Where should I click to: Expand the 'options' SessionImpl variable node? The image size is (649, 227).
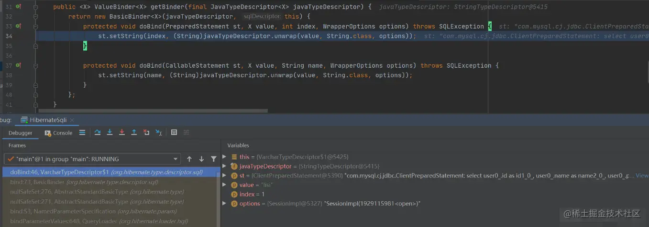(x=224, y=204)
